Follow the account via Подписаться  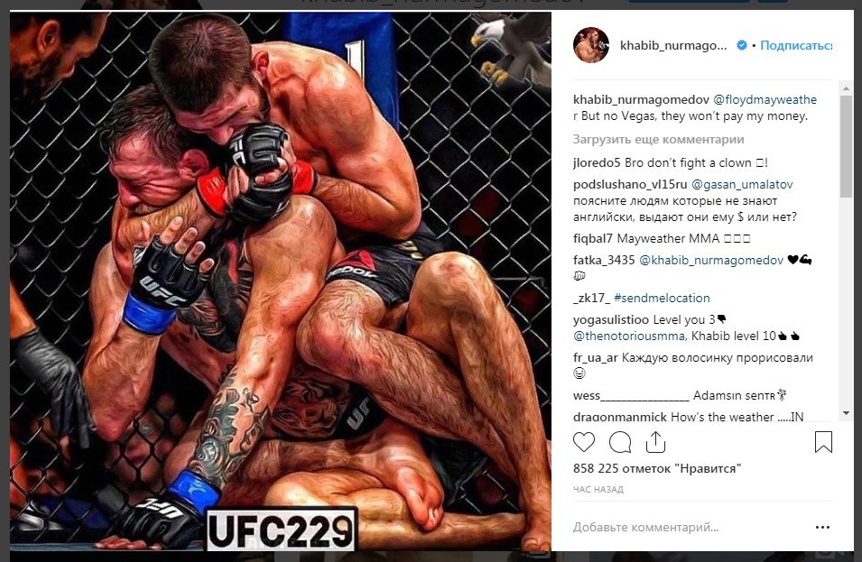coord(796,46)
